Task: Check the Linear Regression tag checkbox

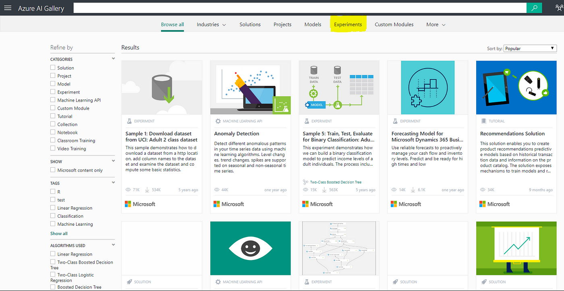Action: tap(53, 208)
